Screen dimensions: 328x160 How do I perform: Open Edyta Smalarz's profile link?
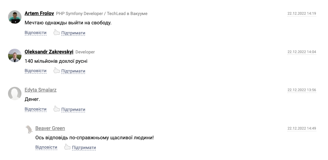coord(41,90)
